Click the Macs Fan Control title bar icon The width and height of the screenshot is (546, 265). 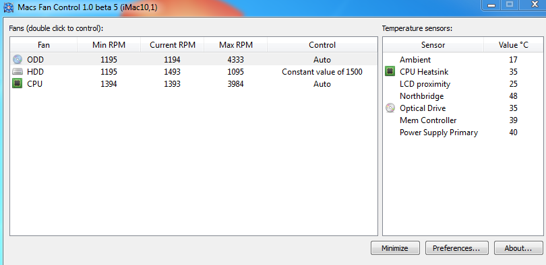pyautogui.click(x=8, y=7)
